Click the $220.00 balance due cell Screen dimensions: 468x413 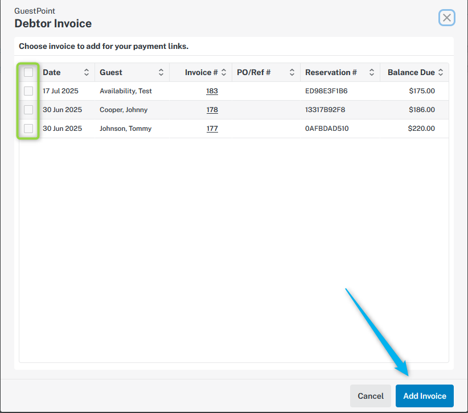[421, 129]
